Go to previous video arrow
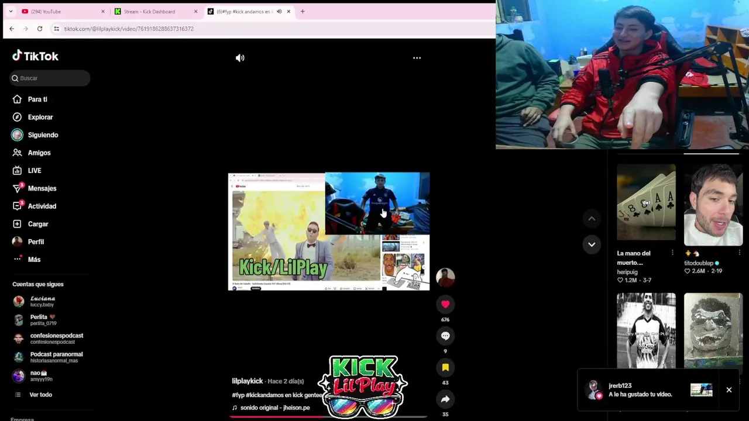 [592, 219]
